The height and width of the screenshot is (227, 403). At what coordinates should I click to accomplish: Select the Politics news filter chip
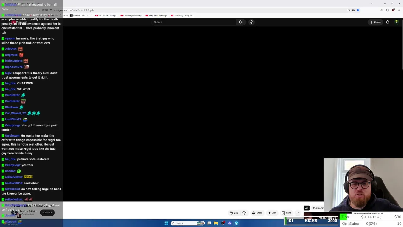pos(318,208)
